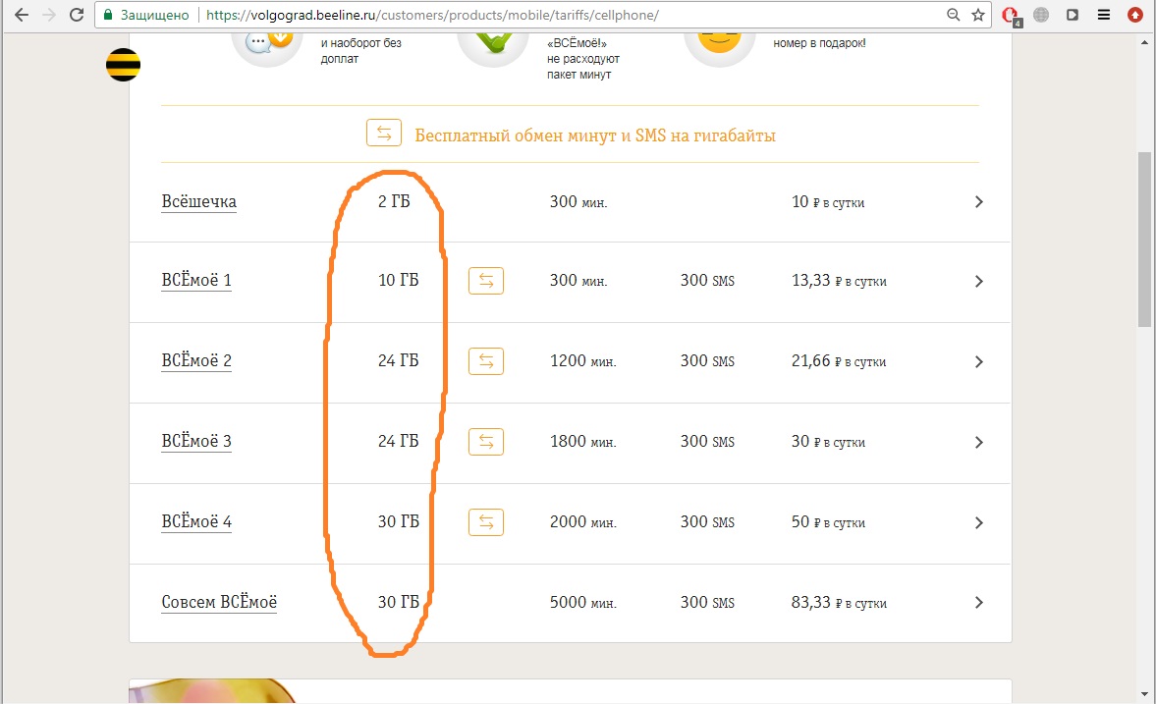Bookmark this page with the star icon
Screen dimensions: 1156x704
(978, 15)
